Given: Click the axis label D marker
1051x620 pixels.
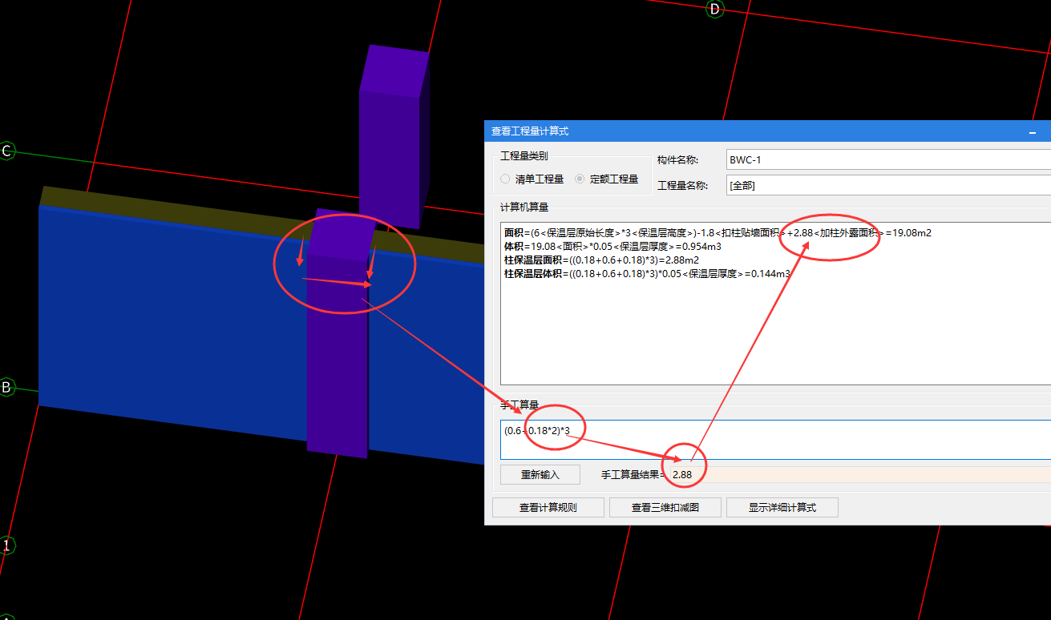Looking at the screenshot, I should (x=714, y=10).
